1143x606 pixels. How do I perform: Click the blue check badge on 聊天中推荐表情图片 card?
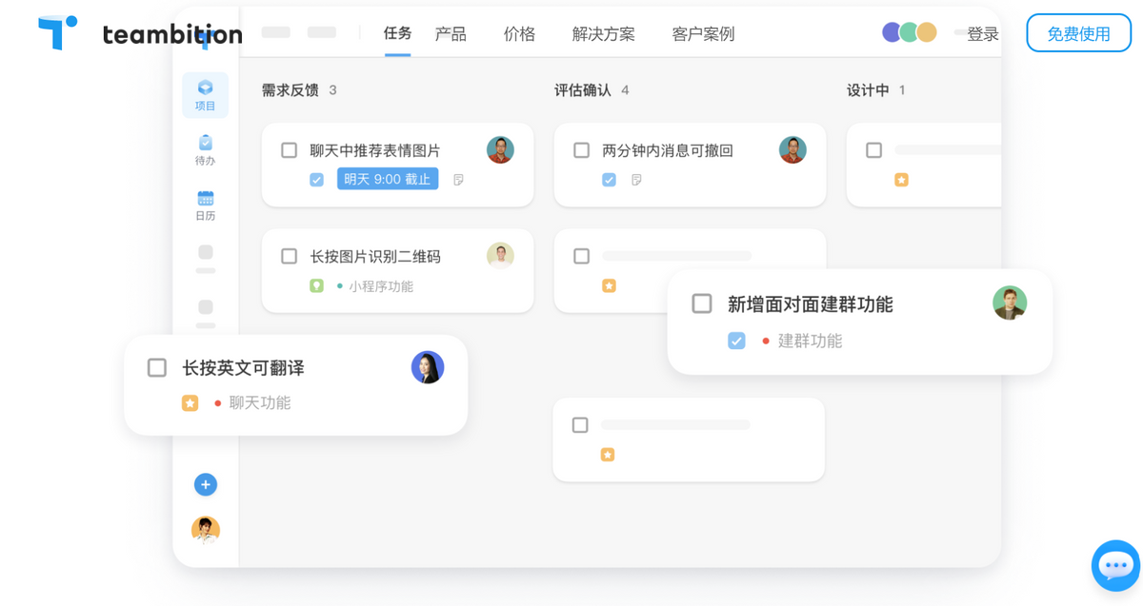pyautogui.click(x=316, y=179)
